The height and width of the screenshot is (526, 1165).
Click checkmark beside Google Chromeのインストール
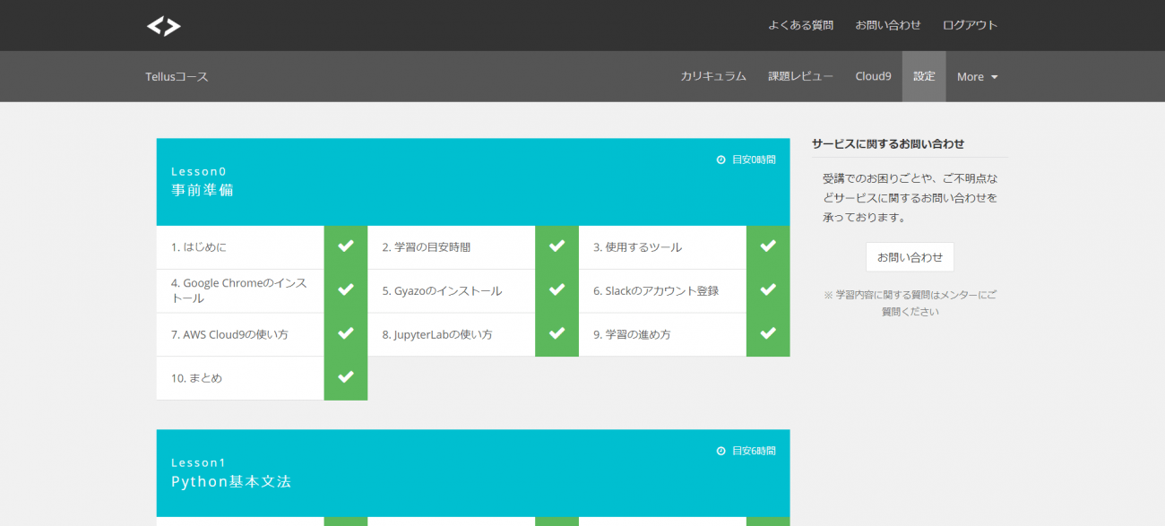pos(346,290)
